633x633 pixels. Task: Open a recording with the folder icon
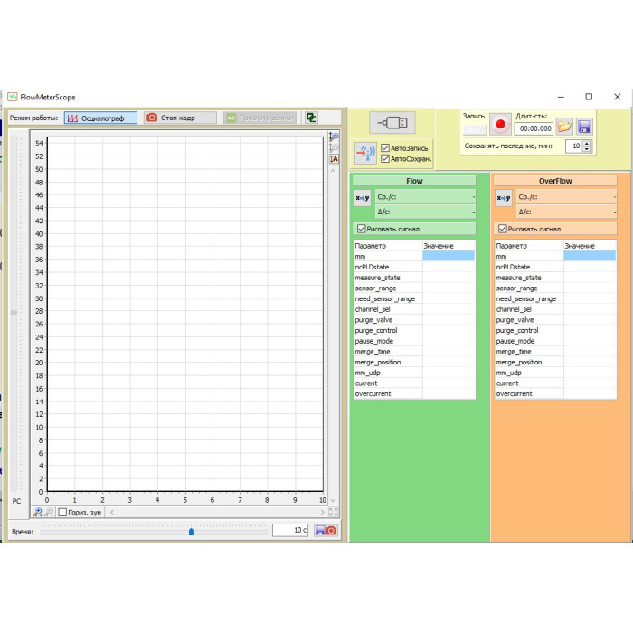[564, 128]
